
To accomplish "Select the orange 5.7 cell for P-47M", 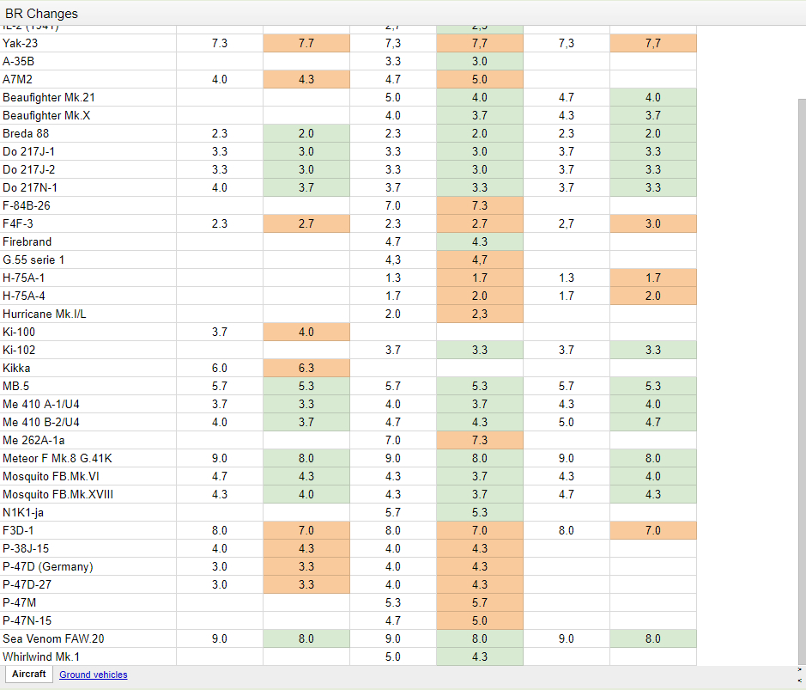I will point(479,603).
